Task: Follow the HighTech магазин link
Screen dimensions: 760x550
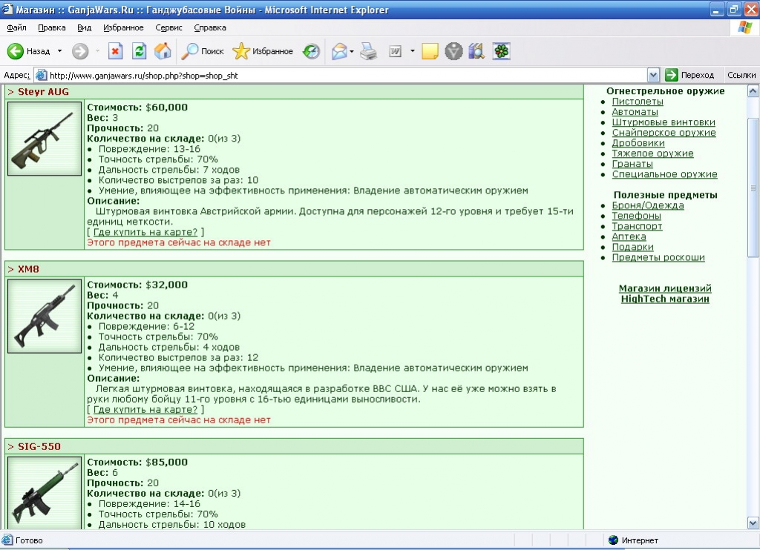Action: (x=665, y=299)
